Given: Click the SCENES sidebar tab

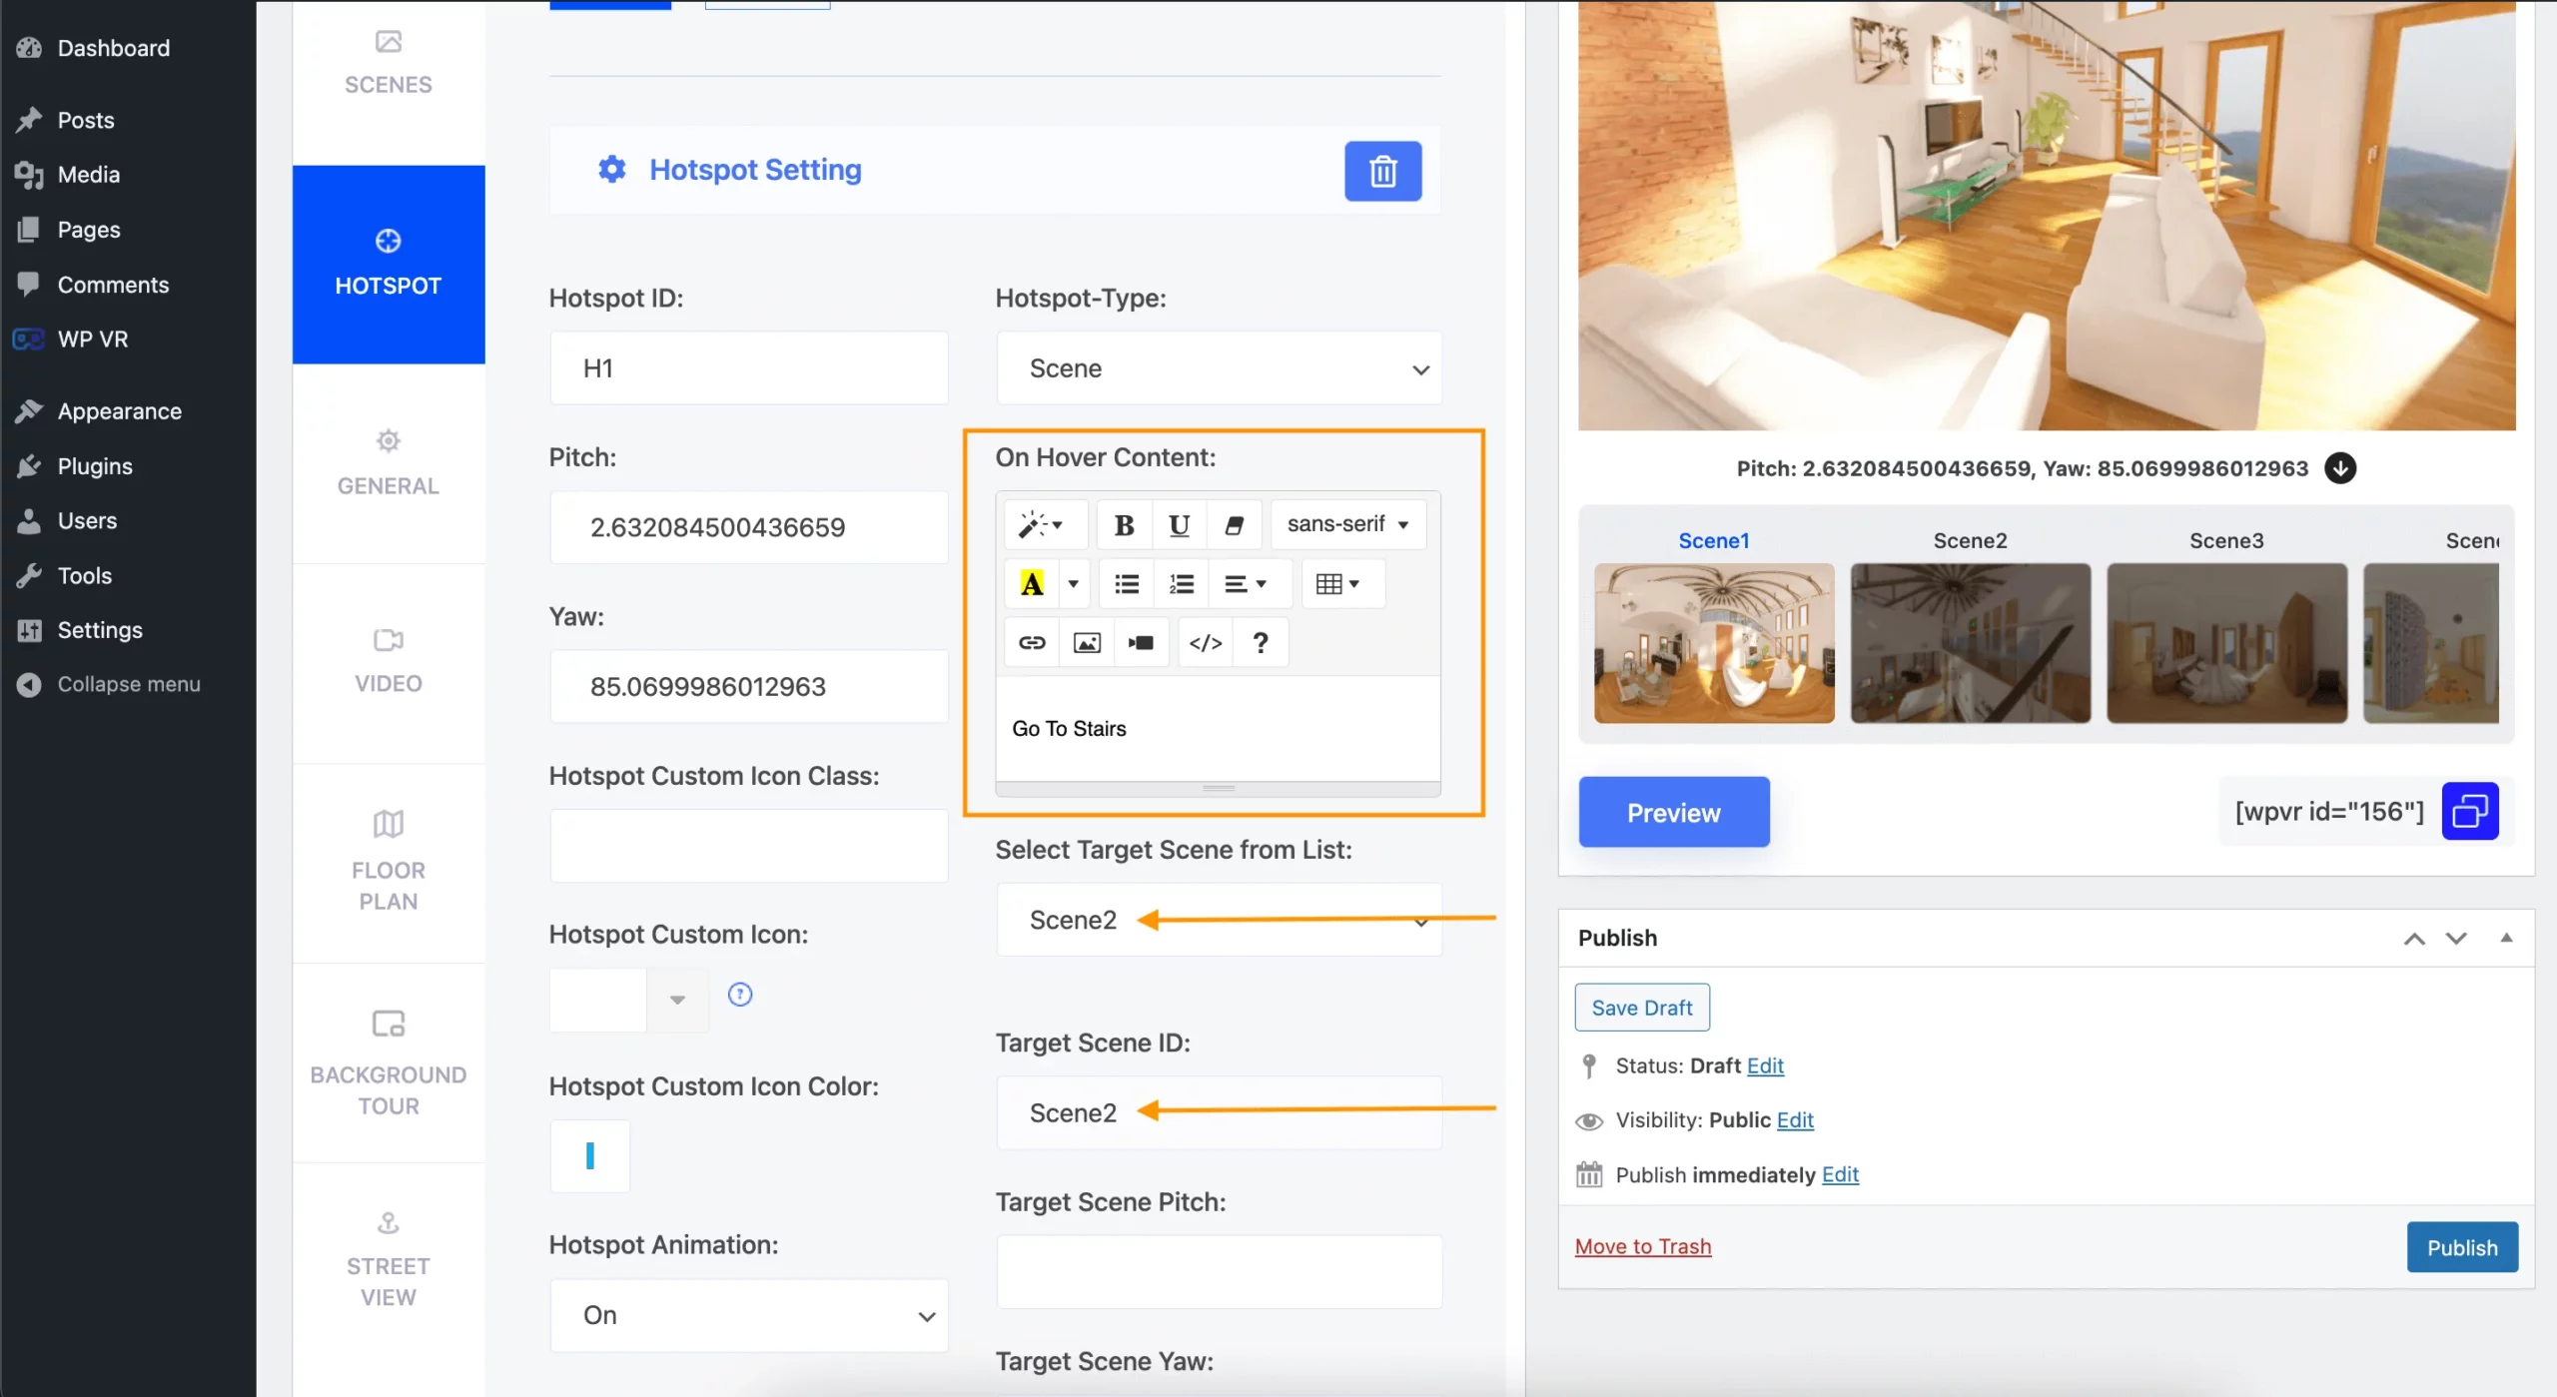Looking at the screenshot, I should (x=389, y=62).
